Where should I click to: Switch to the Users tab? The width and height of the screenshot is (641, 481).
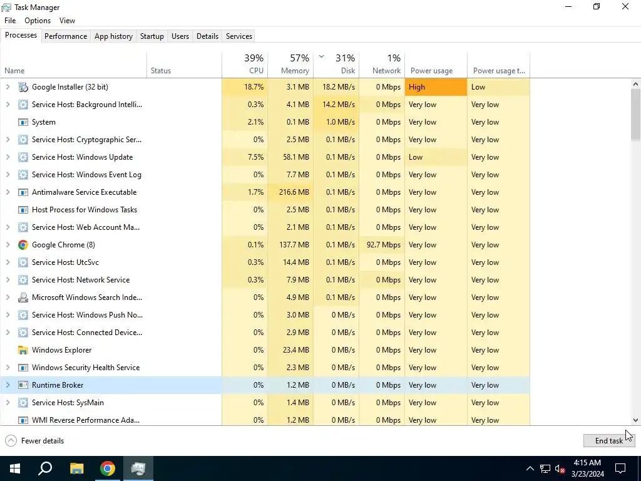click(x=180, y=36)
